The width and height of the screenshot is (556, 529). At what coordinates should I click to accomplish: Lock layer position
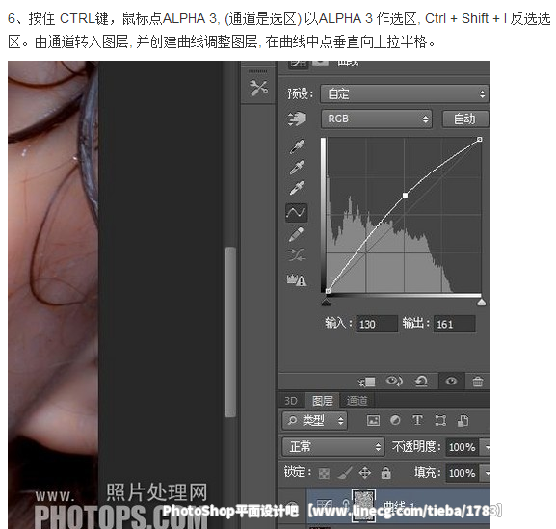[365, 473]
